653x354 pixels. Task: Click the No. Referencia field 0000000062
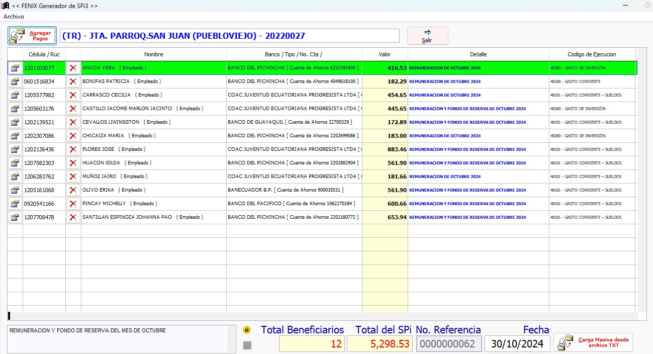point(449,344)
